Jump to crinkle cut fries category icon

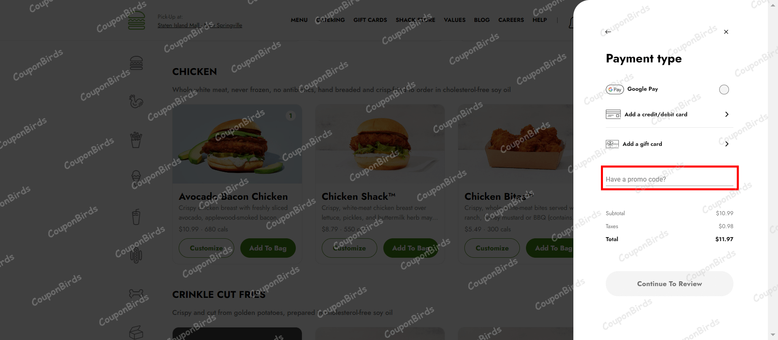pyautogui.click(x=136, y=140)
